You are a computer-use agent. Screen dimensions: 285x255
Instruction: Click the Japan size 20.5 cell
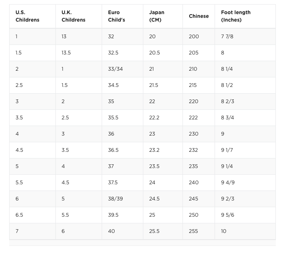click(x=154, y=53)
